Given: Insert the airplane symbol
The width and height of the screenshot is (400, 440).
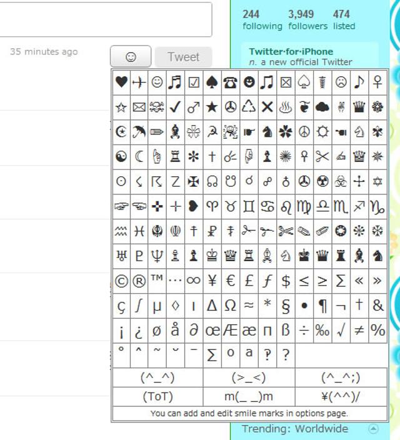Looking at the screenshot, I should click(x=139, y=82).
